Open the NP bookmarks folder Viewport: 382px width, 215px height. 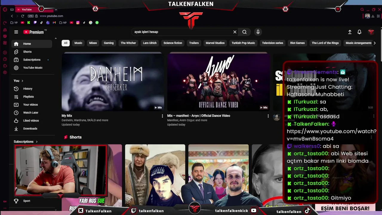click(x=63, y=23)
